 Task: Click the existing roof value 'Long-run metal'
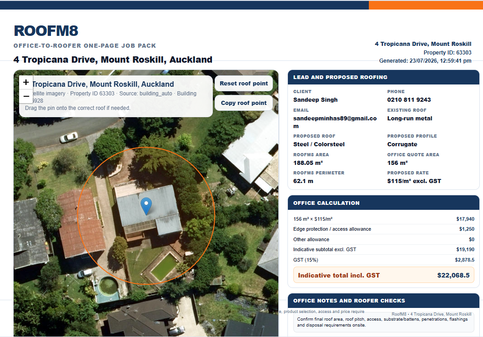pyautogui.click(x=409, y=119)
